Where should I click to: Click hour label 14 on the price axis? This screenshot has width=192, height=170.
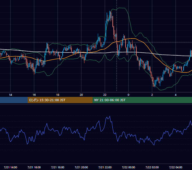pyautogui.click(x=10, y=95)
